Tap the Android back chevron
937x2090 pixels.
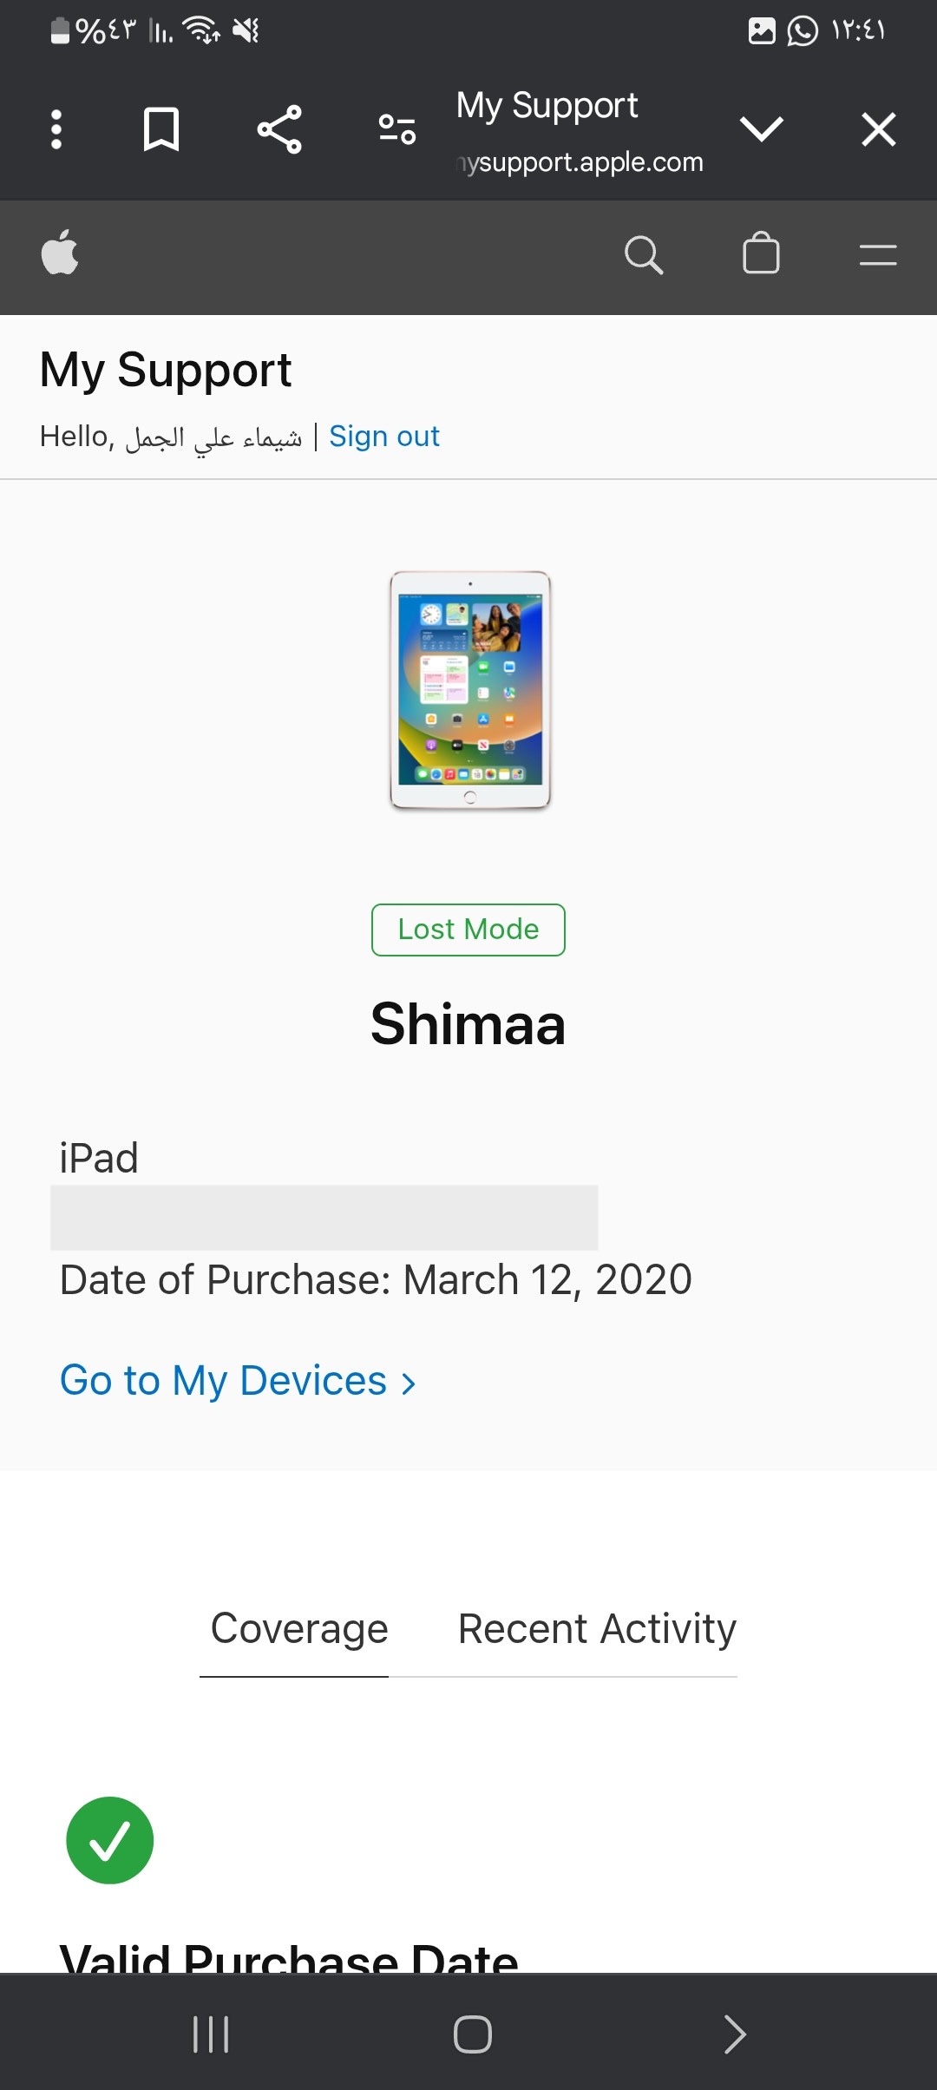tap(735, 2034)
